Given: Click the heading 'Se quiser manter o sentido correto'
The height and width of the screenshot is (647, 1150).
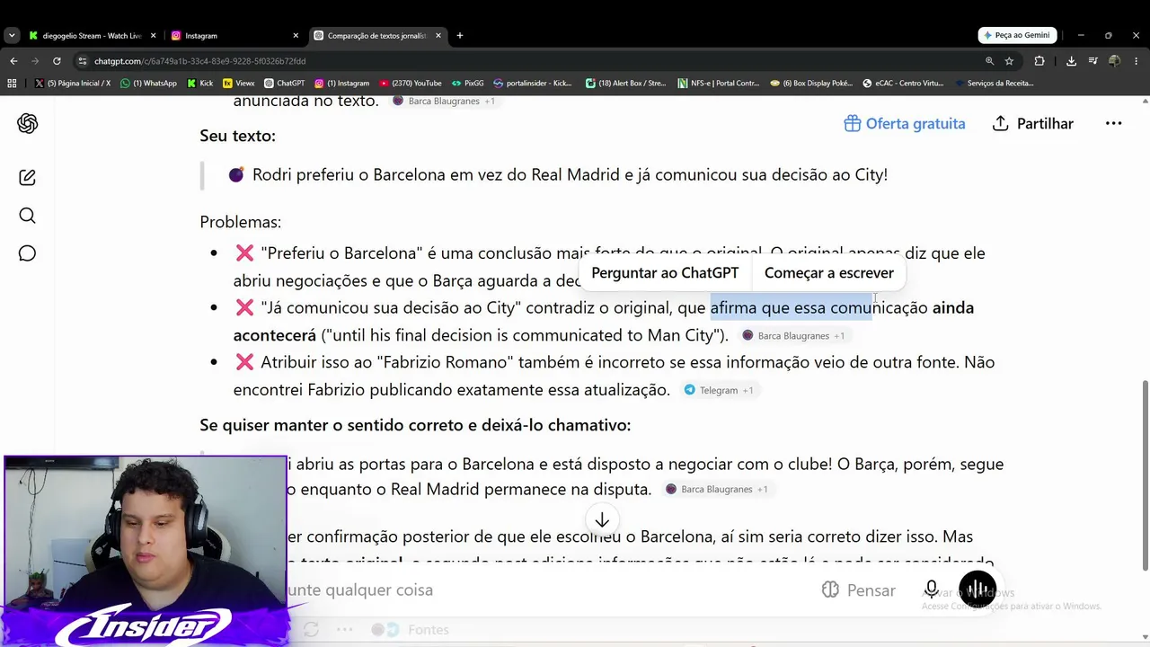Looking at the screenshot, I should pos(415,425).
